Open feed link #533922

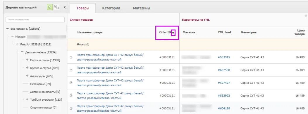[224, 96]
